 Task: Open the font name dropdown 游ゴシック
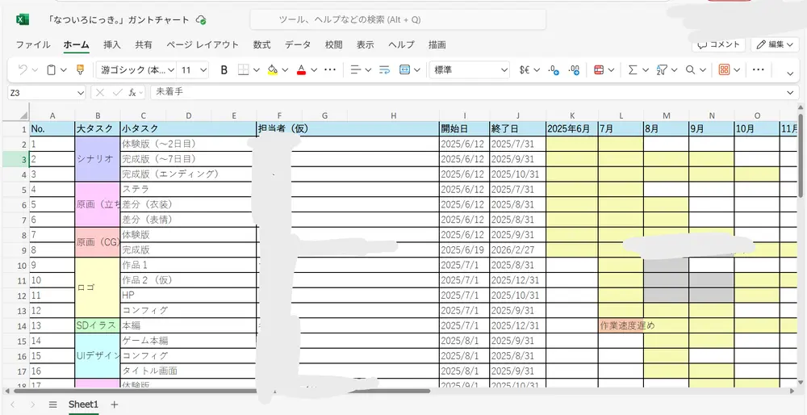(x=134, y=70)
